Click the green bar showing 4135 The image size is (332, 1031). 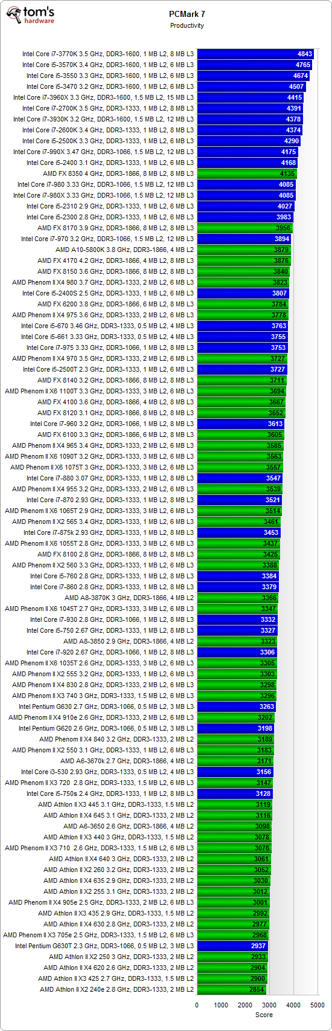tap(247, 173)
